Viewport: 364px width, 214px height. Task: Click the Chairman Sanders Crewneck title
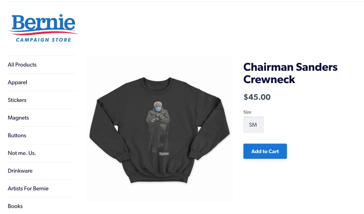290,73
